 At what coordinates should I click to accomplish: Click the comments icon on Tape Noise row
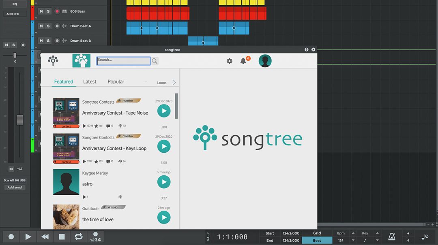coord(108,126)
